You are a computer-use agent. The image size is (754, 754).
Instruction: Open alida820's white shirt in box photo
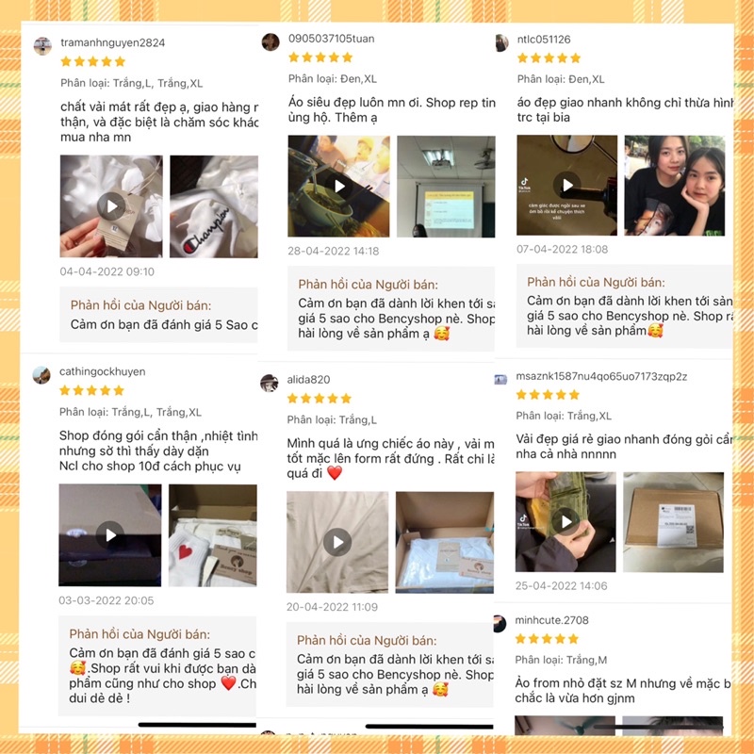pos(445,542)
